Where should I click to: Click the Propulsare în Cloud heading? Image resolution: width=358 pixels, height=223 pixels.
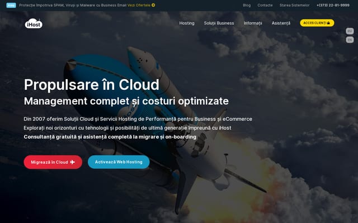point(92,85)
